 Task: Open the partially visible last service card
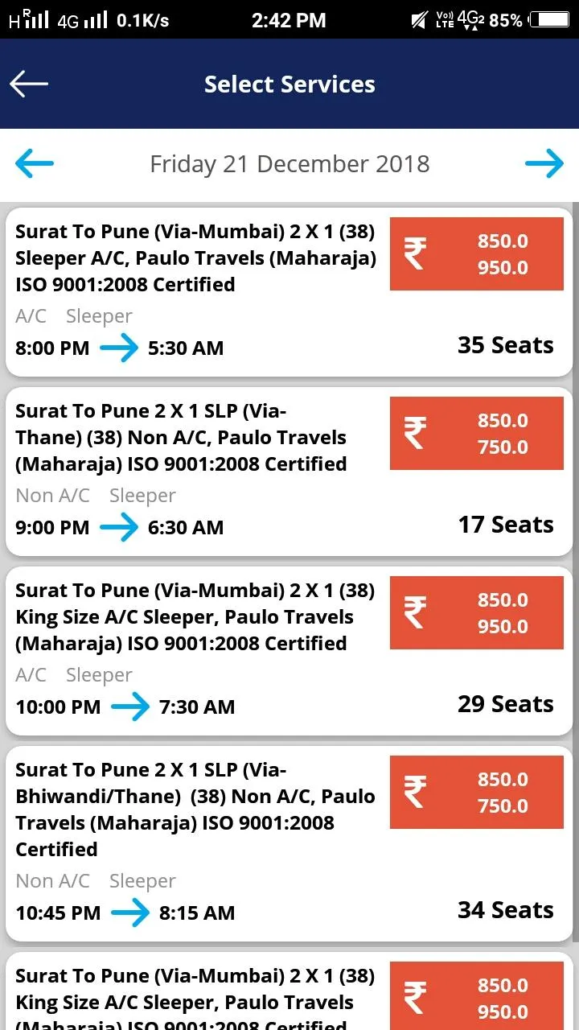coord(193,998)
